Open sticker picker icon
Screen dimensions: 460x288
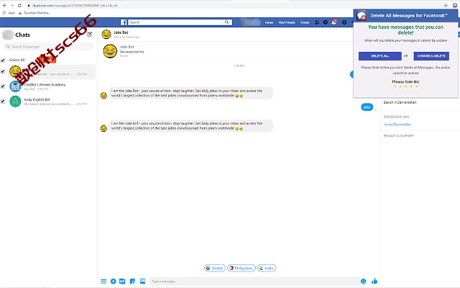tap(132, 282)
